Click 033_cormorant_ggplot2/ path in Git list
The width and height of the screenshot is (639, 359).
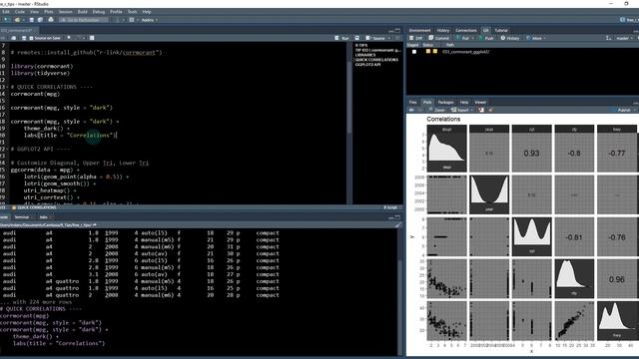(x=466, y=52)
